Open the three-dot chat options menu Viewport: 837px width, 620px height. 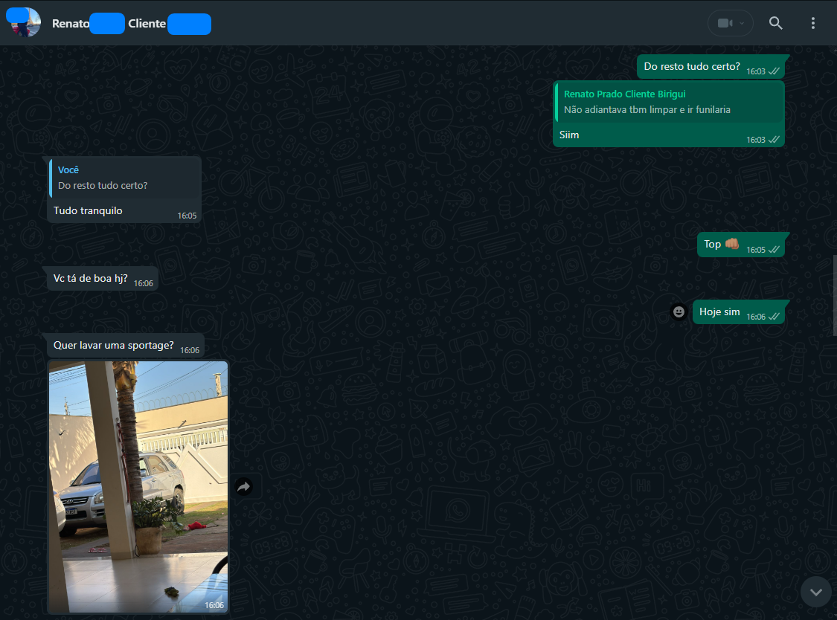812,23
